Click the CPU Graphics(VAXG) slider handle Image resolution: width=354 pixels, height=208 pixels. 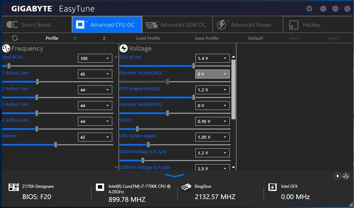tap(193, 97)
